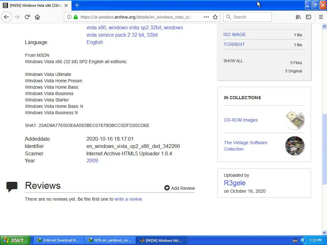Reload the current page

click(27, 17)
